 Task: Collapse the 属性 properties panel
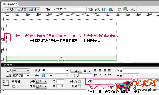pos(5,65)
